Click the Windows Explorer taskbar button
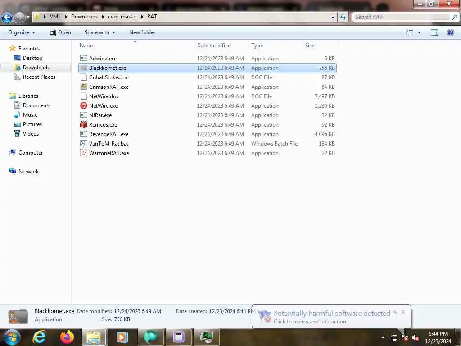Screen dimensions: 461x346 coord(94,337)
